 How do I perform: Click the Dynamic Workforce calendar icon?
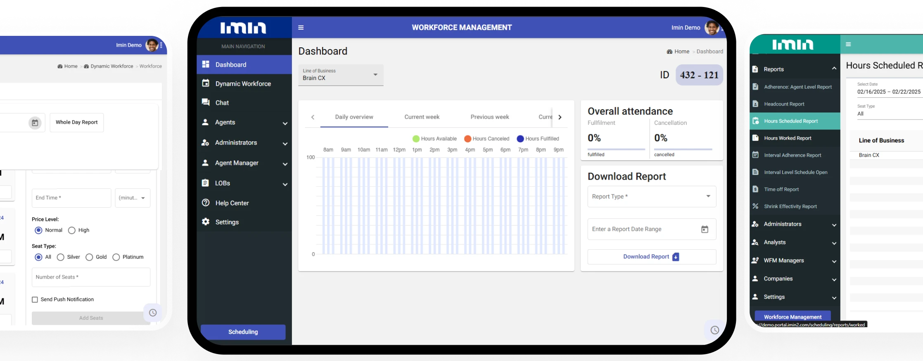[x=205, y=83]
